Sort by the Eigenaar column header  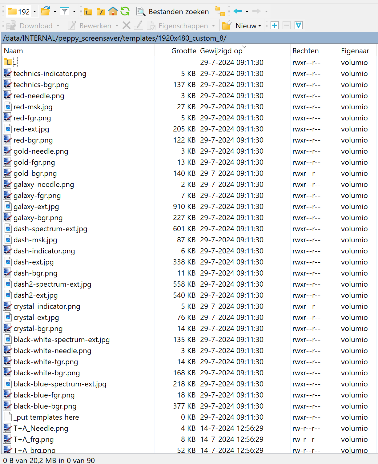[x=355, y=51]
